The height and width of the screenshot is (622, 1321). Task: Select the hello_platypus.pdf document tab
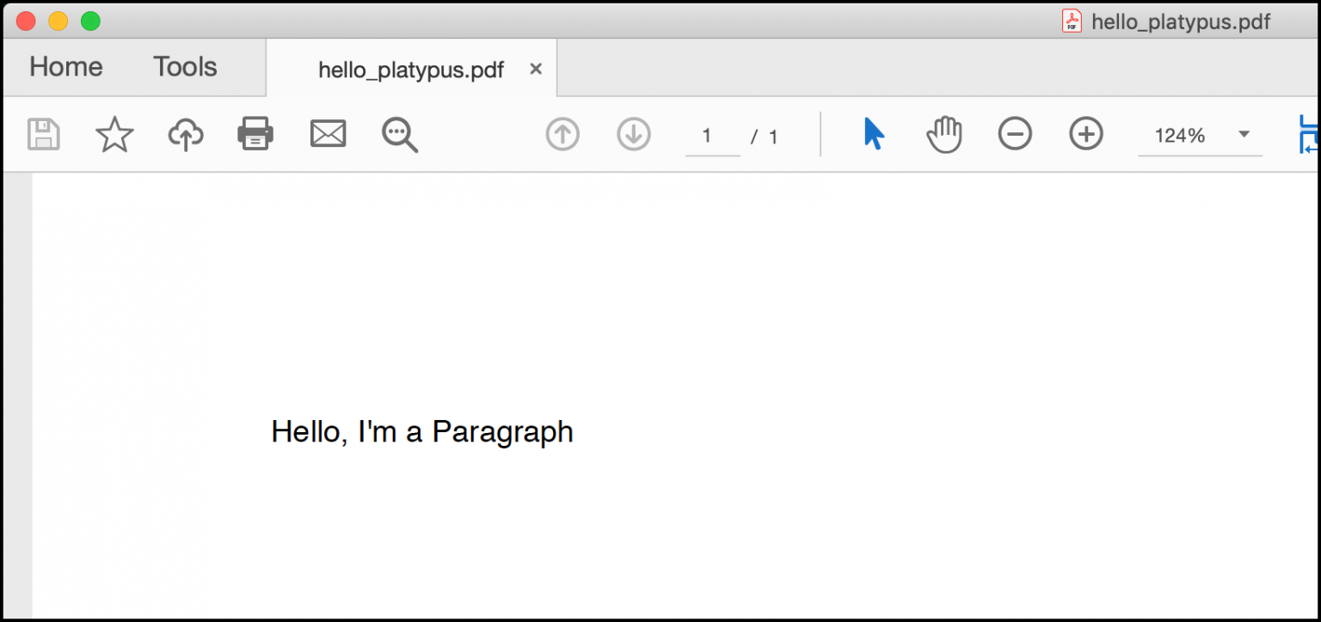click(x=411, y=69)
